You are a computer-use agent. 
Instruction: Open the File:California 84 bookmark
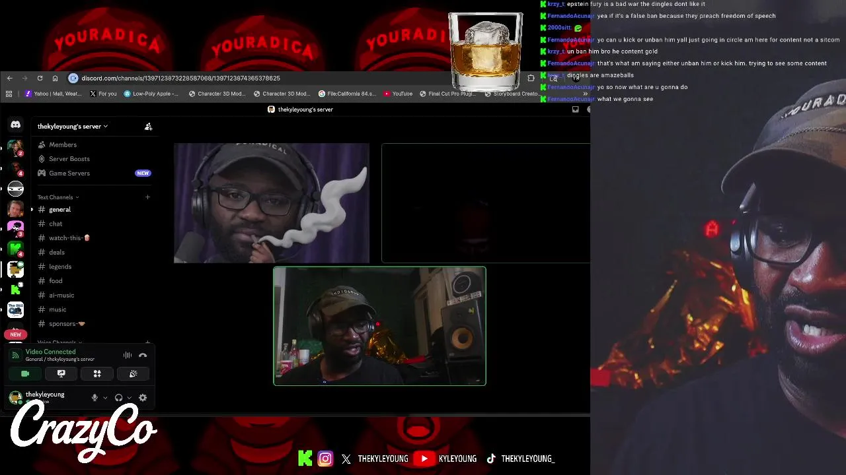coord(347,94)
